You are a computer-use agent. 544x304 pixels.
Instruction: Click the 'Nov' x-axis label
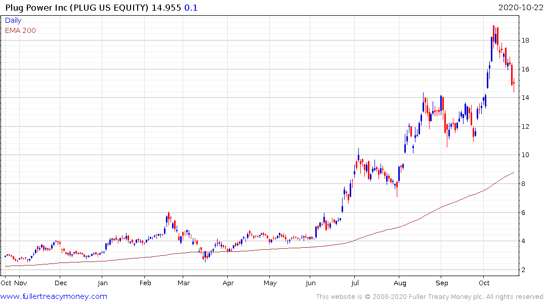pos(21,283)
